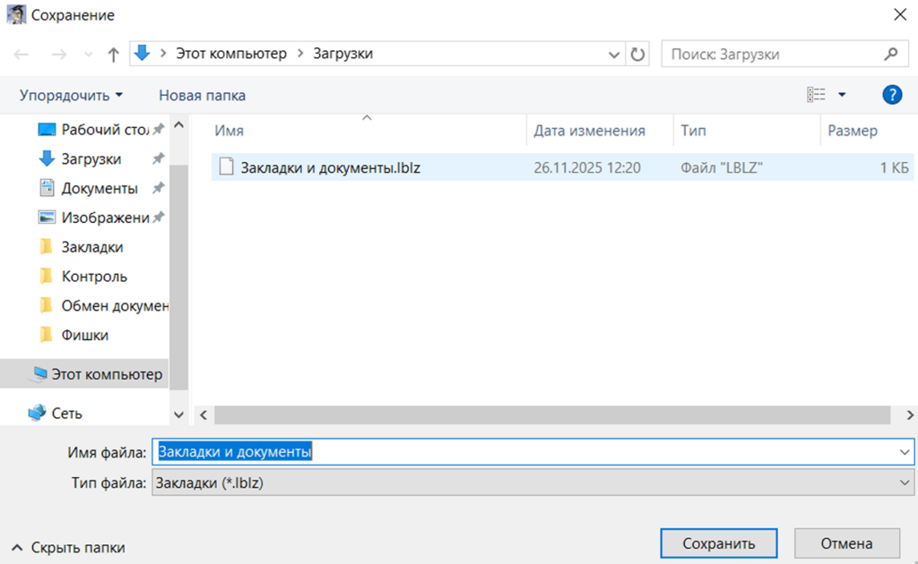Click the pin icon next to Рабочий стол

(158, 130)
